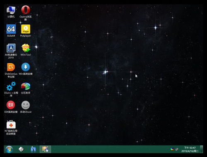Screen dimensions: 207x157
Task: Open the network tray icon
Action: pos(177,149)
